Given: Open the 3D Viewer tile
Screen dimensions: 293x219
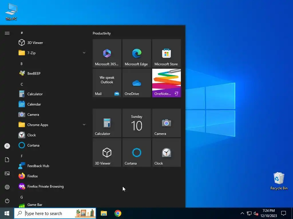Looking at the screenshot, I should (x=107, y=153).
